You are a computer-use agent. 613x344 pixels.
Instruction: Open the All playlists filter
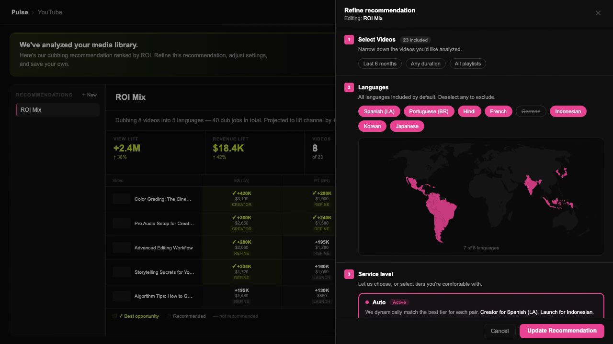[468, 64]
